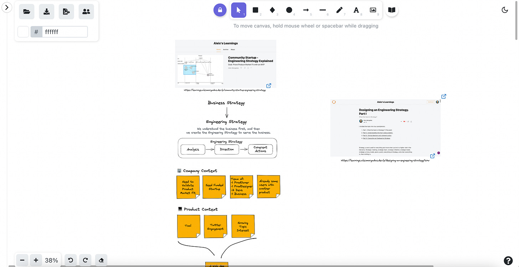Select the 'We understand the business first' text
This screenshot has height=267, width=519.
228,131
